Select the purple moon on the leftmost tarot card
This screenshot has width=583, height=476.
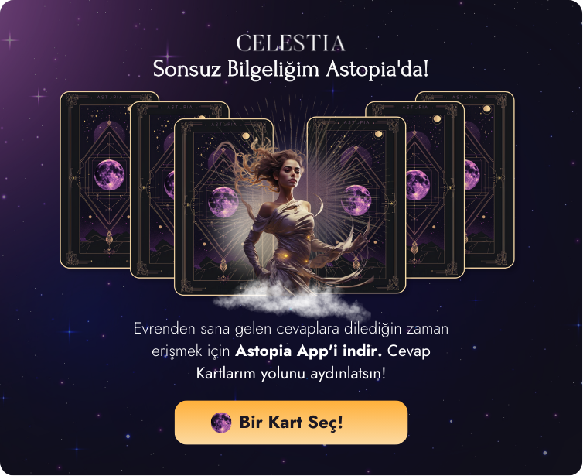tap(109, 174)
